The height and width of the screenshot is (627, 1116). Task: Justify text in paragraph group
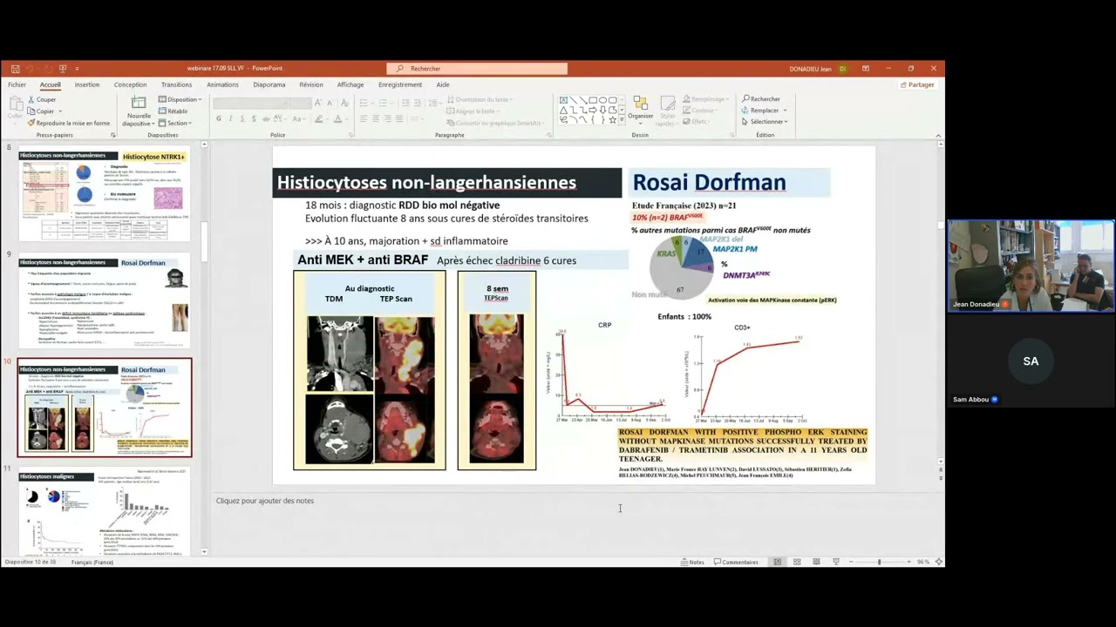(400, 118)
